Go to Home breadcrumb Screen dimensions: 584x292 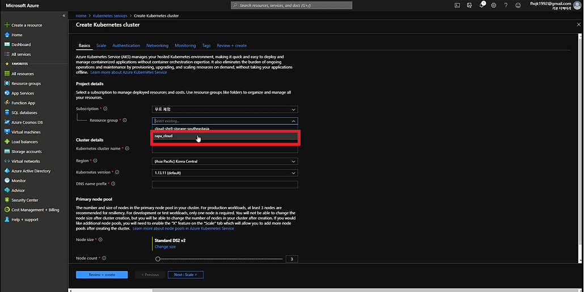[81, 16]
